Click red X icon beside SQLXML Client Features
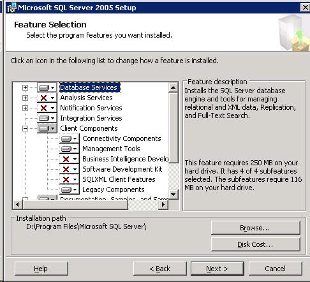310x282 pixels. (66, 179)
